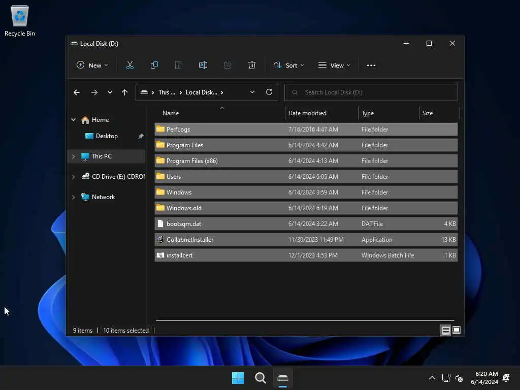520x390 pixels.
Task: Open the Sort dropdown menu
Action: [x=289, y=66]
